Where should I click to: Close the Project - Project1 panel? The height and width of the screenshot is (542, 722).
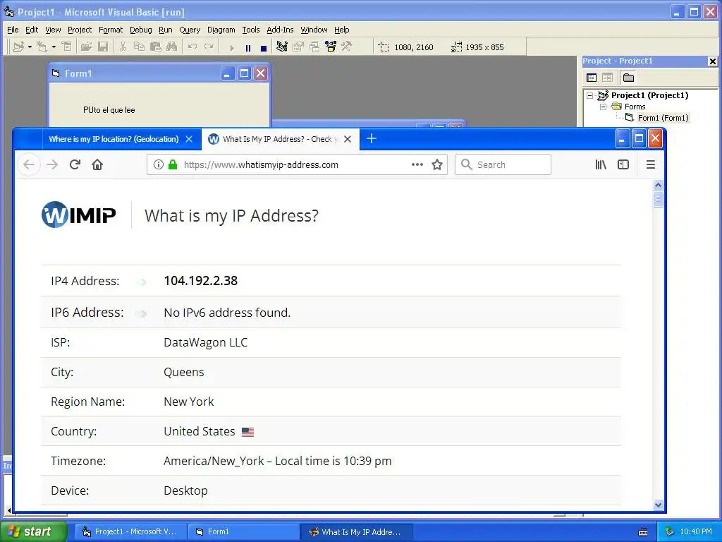pyautogui.click(x=712, y=61)
